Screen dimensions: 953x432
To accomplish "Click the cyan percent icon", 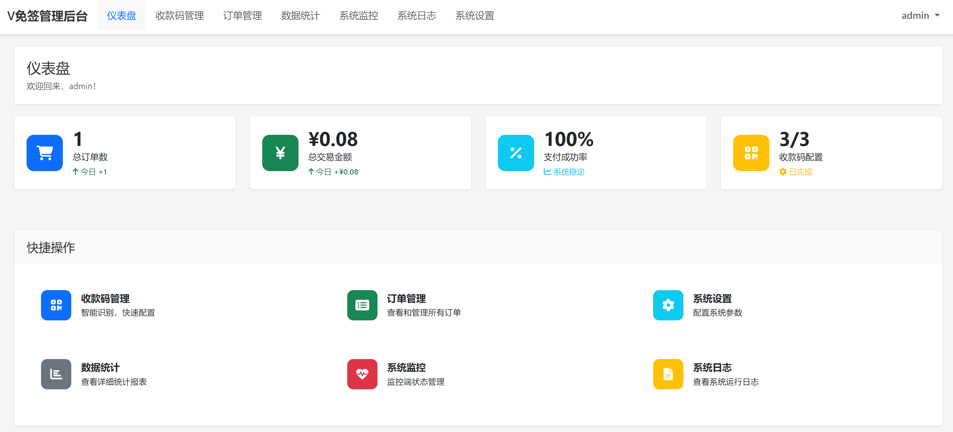I will [516, 153].
